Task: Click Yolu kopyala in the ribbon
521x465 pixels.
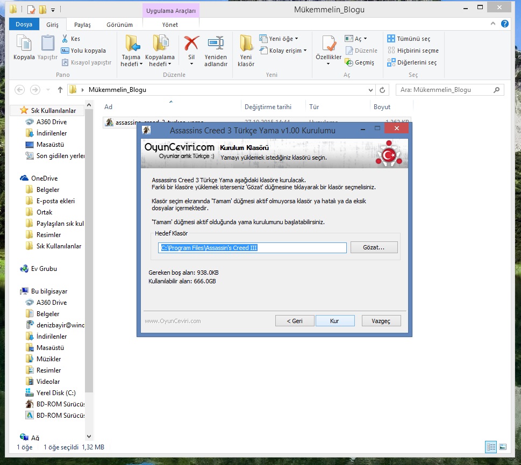Action: 83,51
